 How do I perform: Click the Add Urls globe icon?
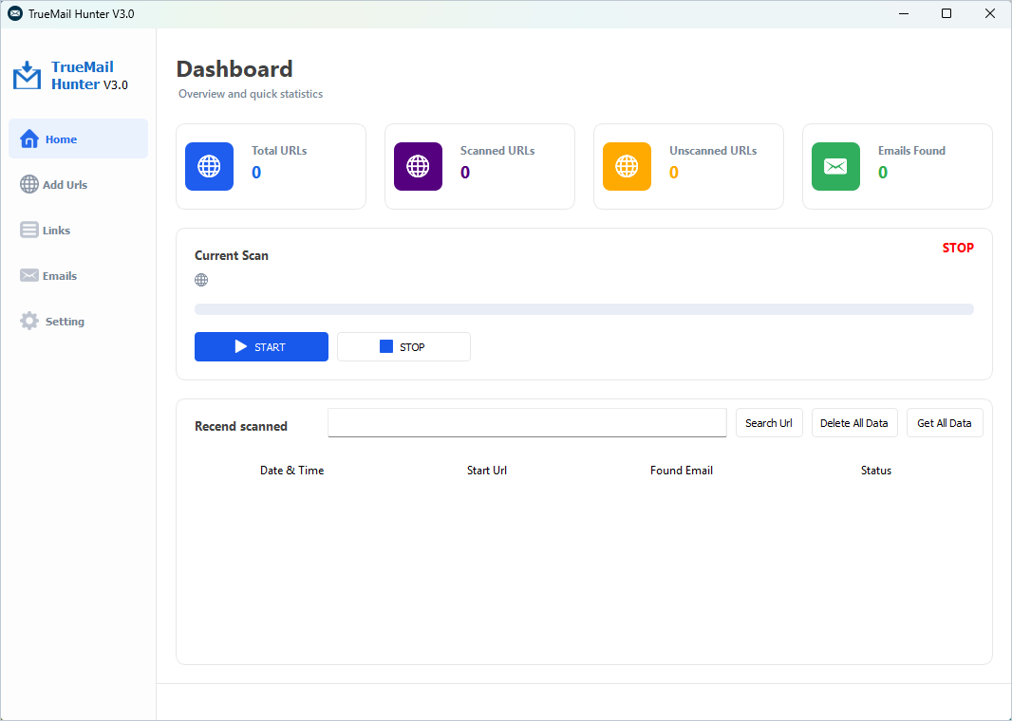click(x=29, y=184)
